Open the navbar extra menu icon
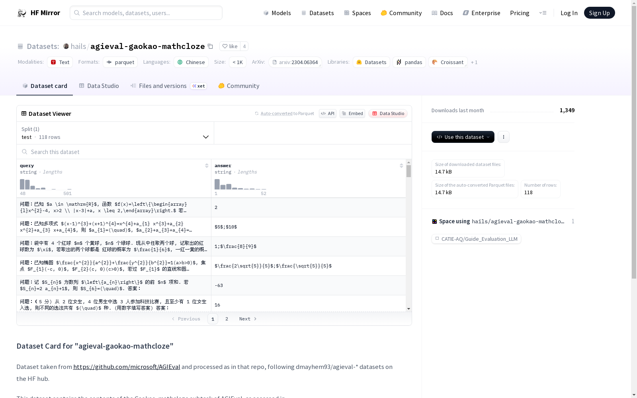Screen dimensions: 637x398 (543, 13)
